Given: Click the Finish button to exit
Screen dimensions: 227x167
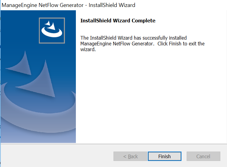Looking at the screenshot, I should click(x=164, y=156).
